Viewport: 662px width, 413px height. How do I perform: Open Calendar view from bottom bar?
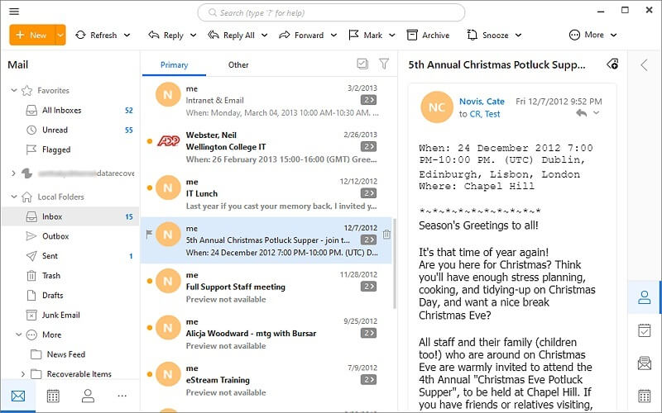click(53, 396)
